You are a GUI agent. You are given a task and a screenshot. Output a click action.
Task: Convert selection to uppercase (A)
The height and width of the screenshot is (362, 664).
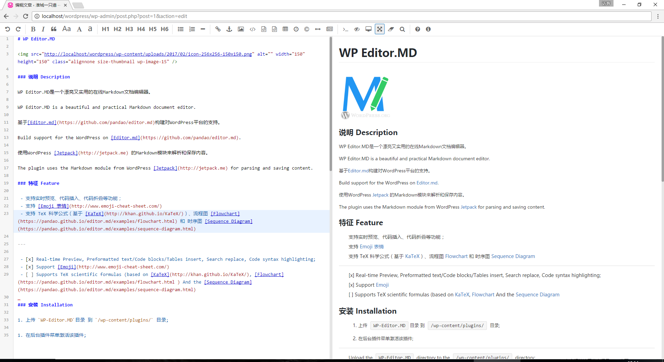tap(79, 29)
